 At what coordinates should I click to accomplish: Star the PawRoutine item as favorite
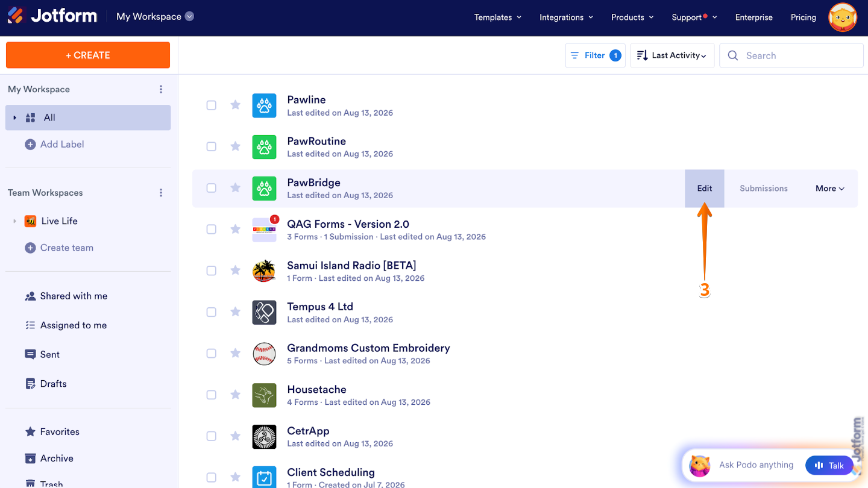click(236, 146)
